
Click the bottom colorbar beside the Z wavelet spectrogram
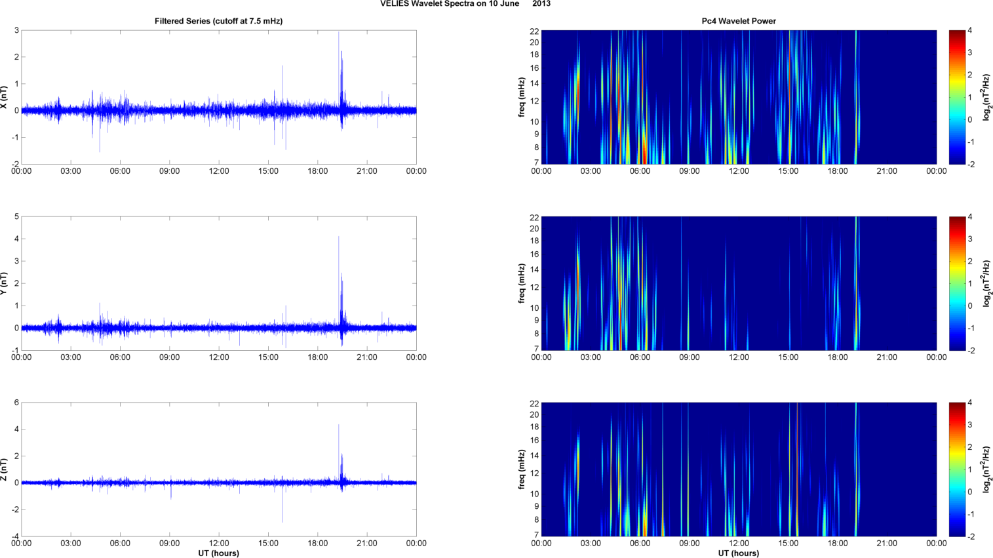(x=957, y=469)
